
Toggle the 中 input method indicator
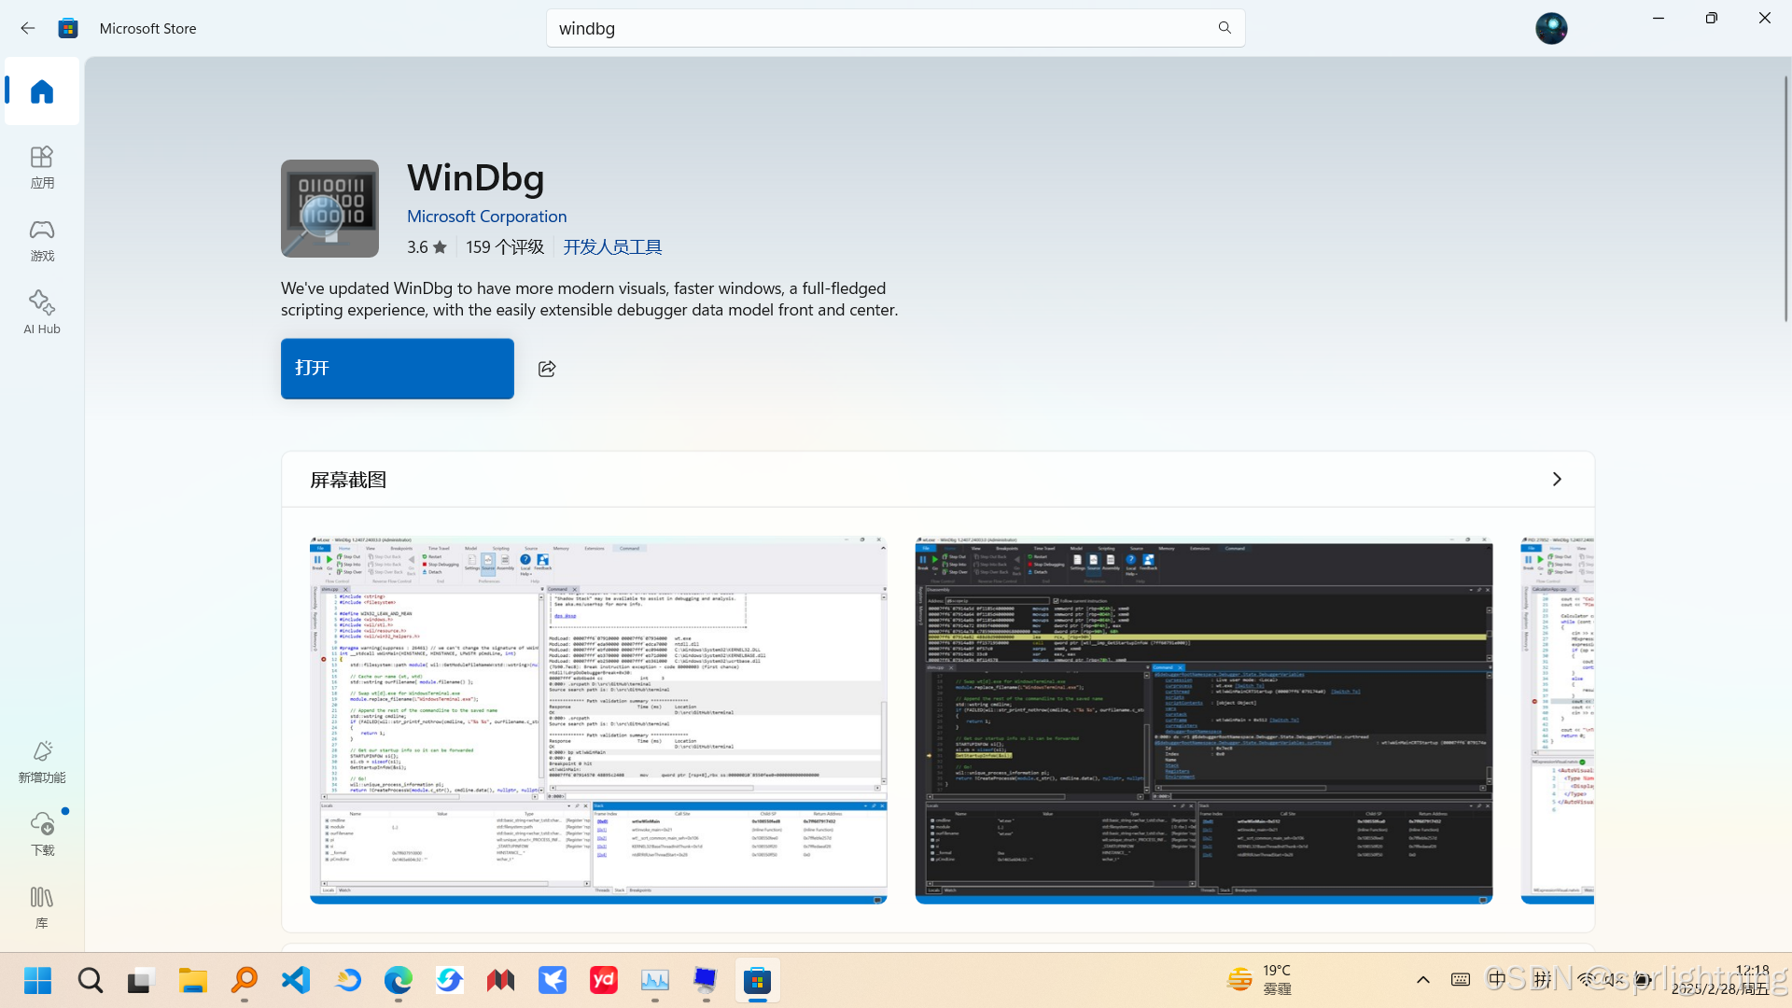[1497, 979]
